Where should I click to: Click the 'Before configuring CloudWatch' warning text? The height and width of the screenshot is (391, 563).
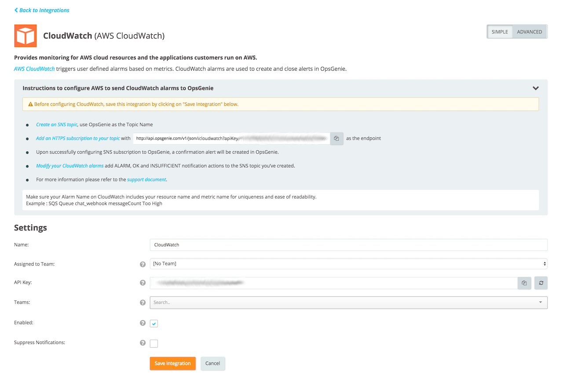(136, 105)
